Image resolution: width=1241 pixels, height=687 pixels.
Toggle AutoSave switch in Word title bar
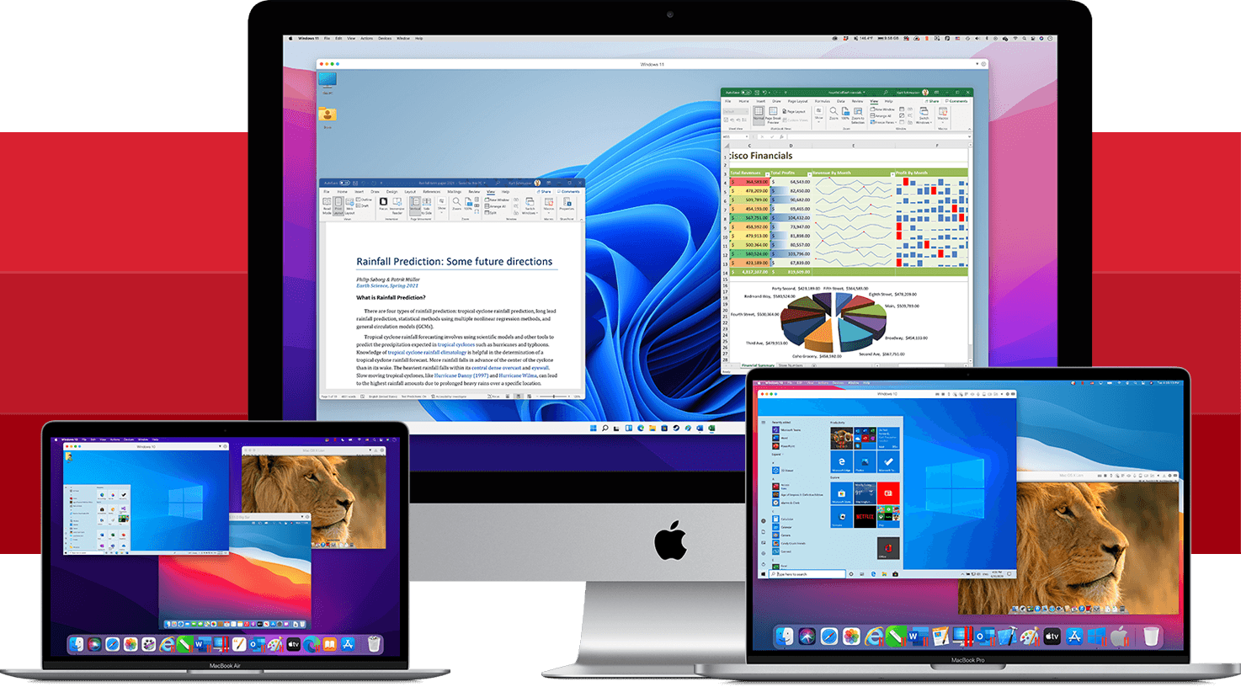(x=344, y=183)
